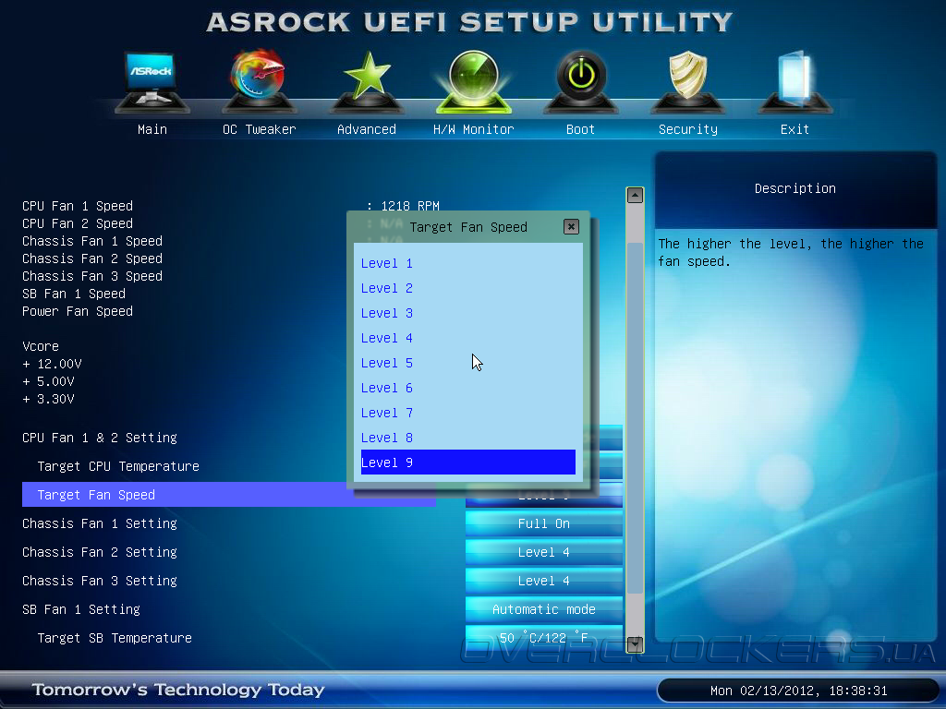
Task: Choose Level 7 in the popup
Action: (467, 413)
